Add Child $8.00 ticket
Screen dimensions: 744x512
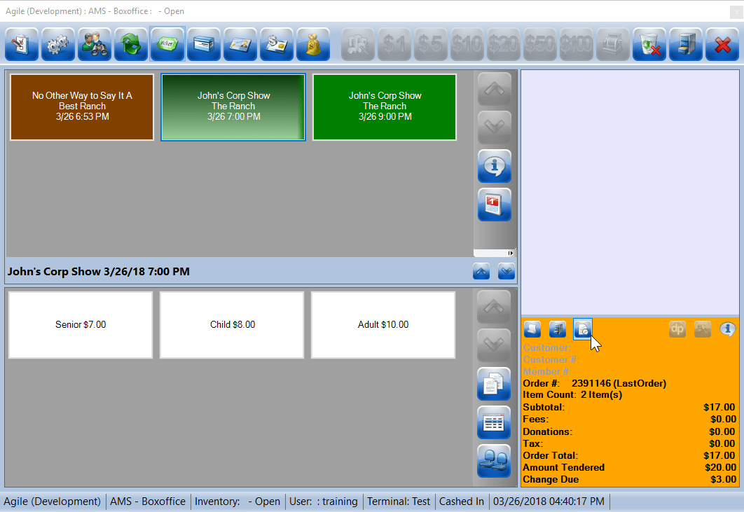coord(232,325)
